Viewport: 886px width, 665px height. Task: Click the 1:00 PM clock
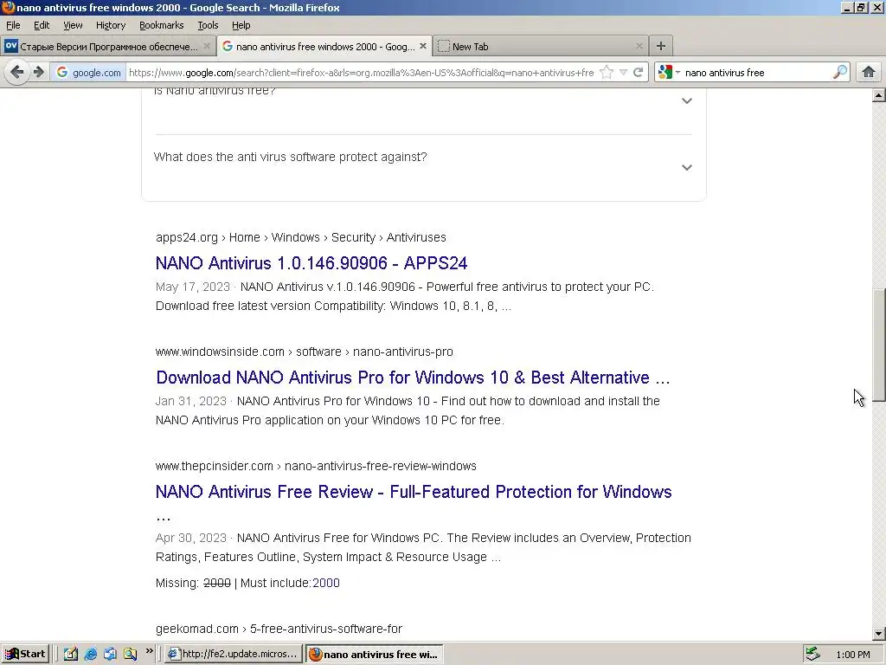coord(852,655)
